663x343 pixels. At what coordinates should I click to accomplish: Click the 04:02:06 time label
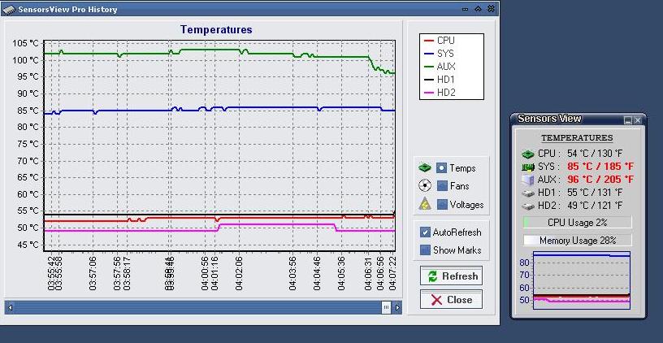pyautogui.click(x=239, y=273)
